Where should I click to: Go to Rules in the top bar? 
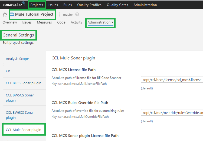[68, 5]
